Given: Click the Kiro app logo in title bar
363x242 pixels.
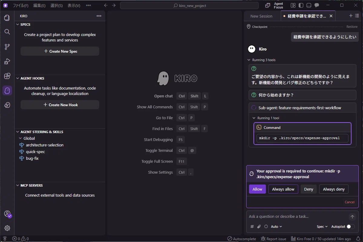Looking at the screenshot, I should (x=5, y=5).
